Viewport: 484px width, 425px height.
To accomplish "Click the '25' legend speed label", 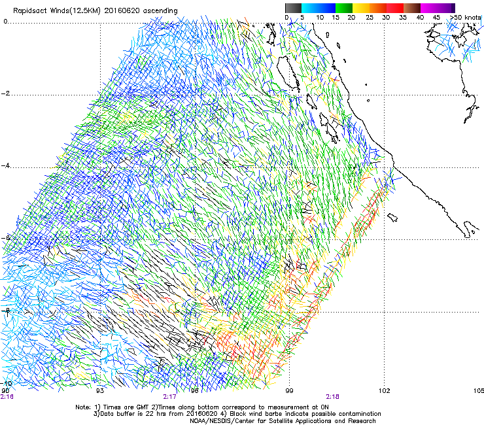I will tap(370, 18).
